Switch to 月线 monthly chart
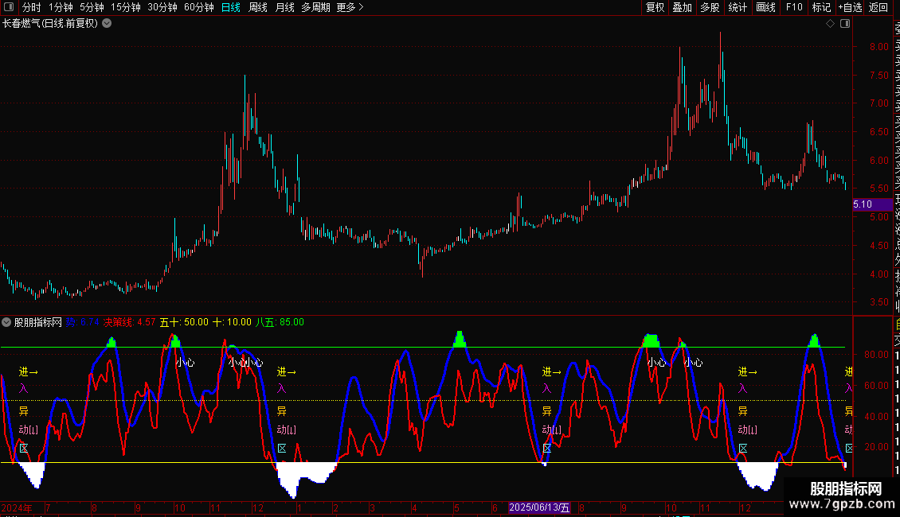Screen dimensions: 900x517 284,7
